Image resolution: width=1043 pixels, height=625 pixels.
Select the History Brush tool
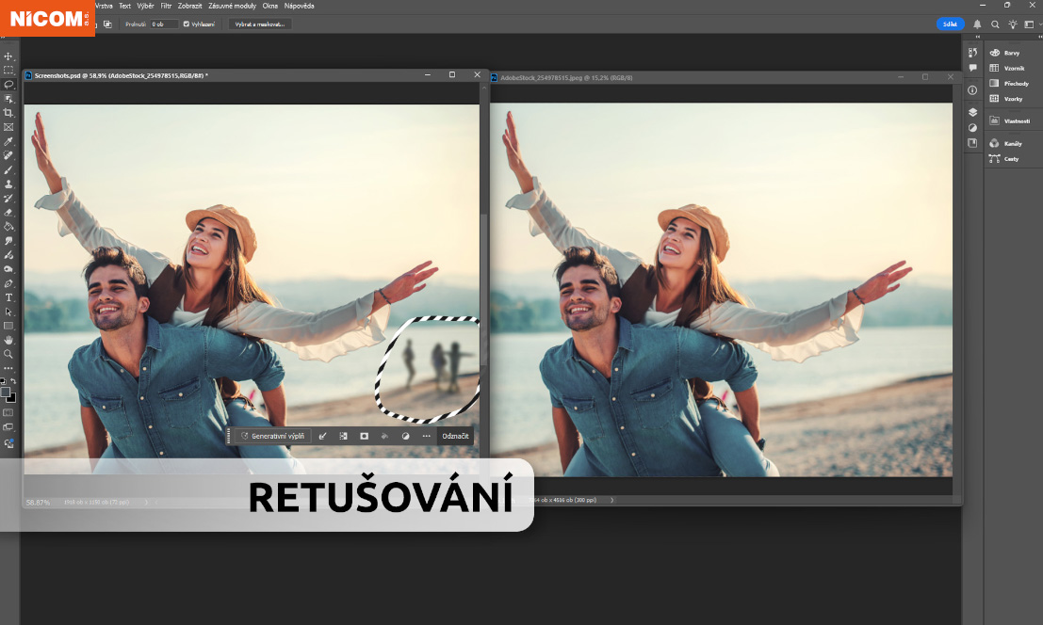pyautogui.click(x=8, y=198)
